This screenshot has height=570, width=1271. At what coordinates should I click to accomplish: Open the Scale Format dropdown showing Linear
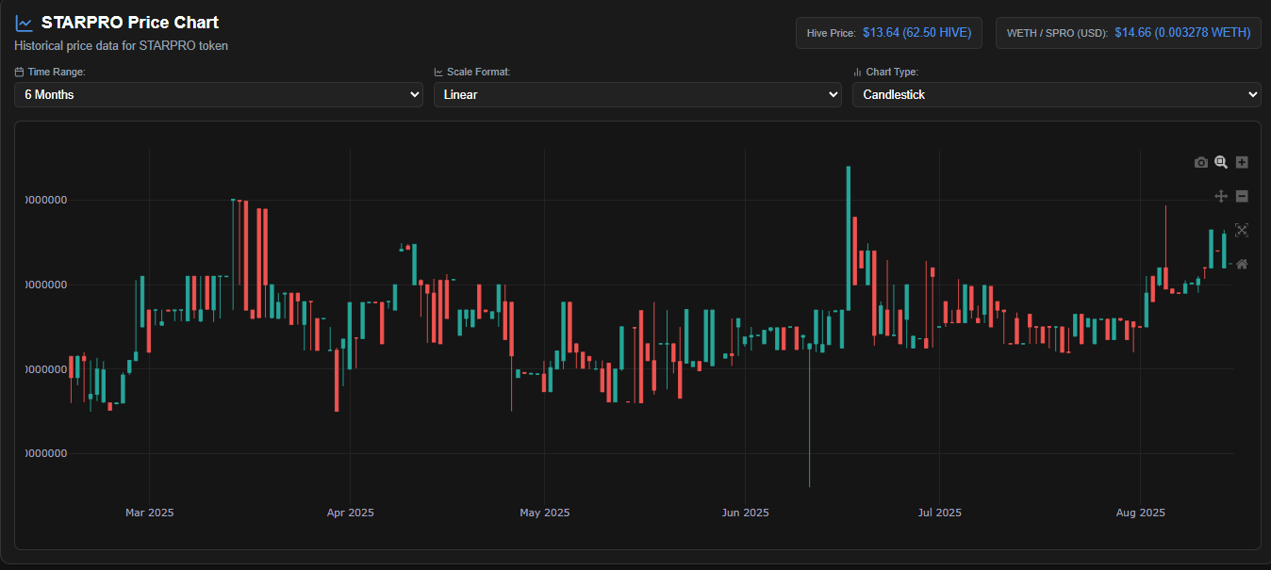point(637,94)
